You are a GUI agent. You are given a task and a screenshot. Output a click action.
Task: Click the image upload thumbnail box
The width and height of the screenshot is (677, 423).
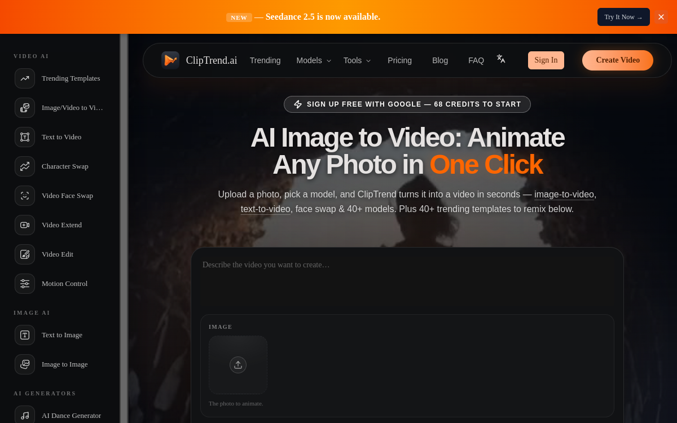pyautogui.click(x=238, y=365)
